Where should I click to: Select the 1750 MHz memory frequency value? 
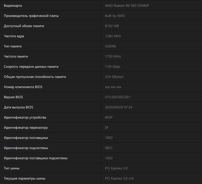(113, 57)
